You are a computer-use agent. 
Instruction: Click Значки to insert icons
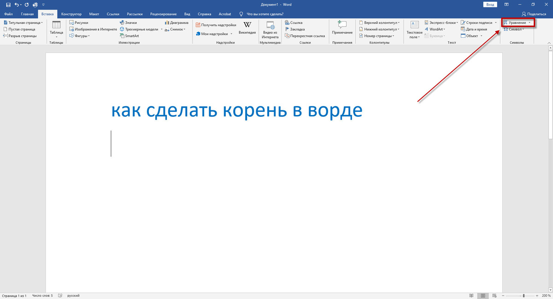(x=128, y=23)
